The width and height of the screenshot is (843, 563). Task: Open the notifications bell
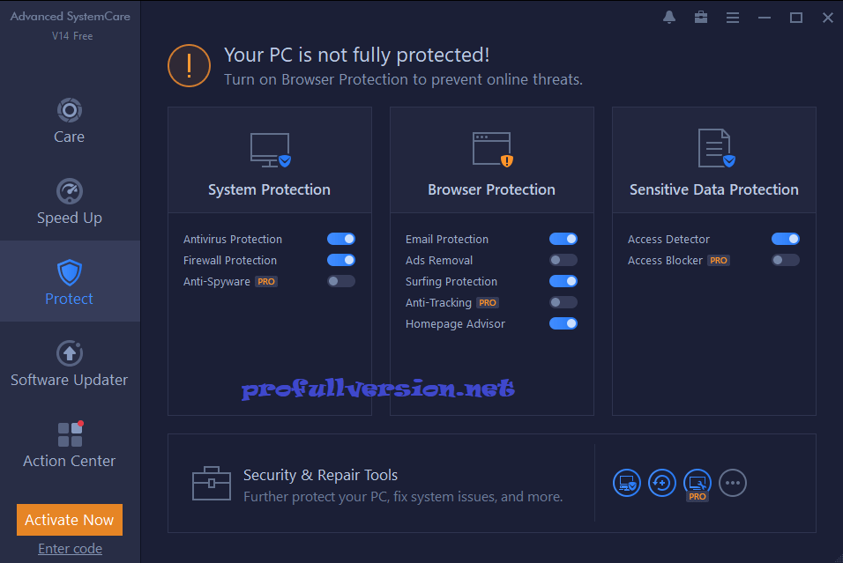tap(668, 17)
